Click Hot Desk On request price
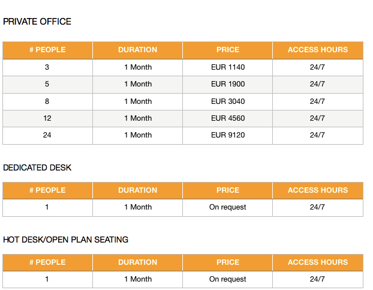The height and width of the screenshot is (290, 373). [x=228, y=279]
